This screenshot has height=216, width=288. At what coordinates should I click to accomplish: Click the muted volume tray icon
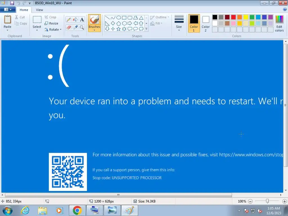pyautogui.click(x=260, y=211)
